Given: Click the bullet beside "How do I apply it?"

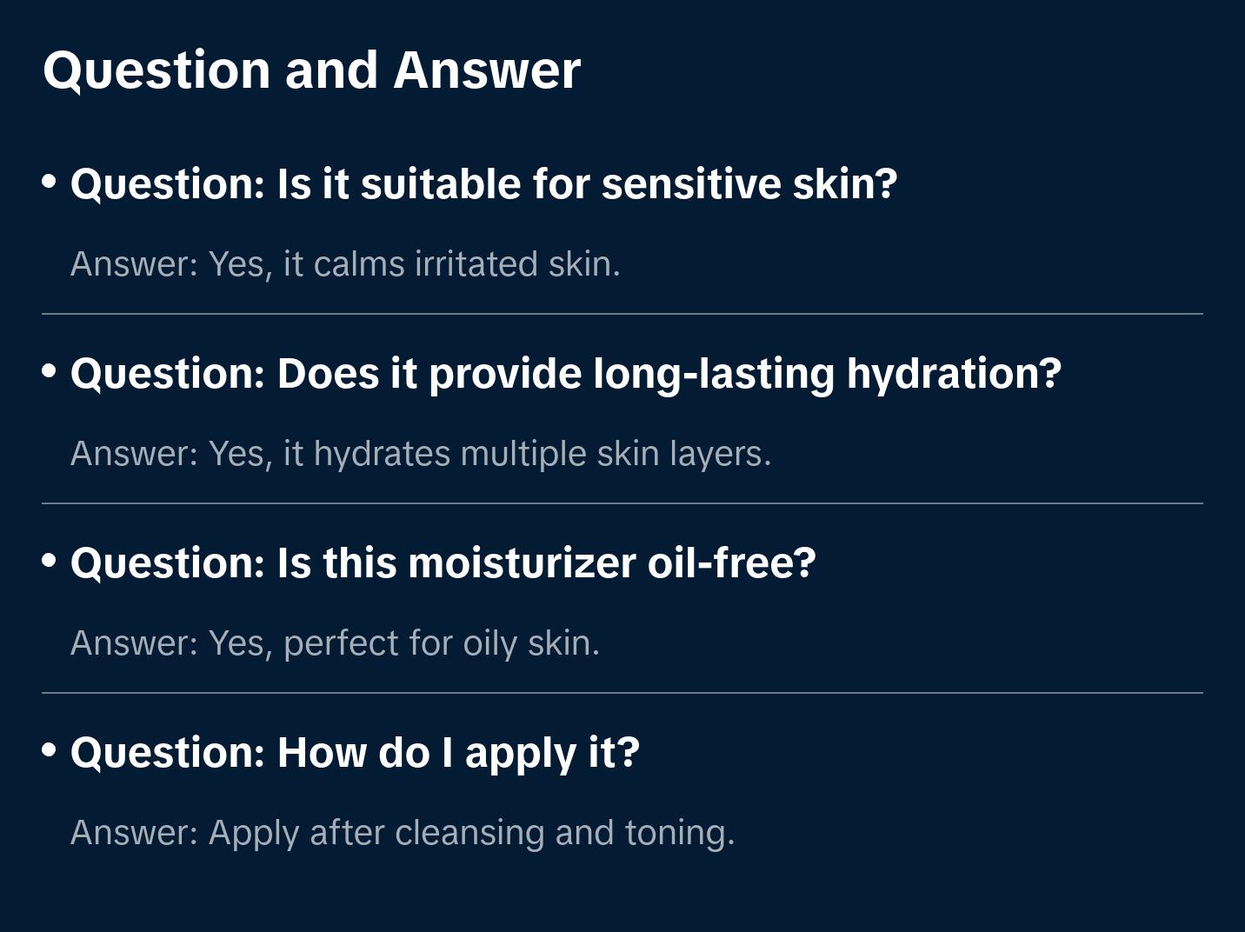Looking at the screenshot, I should tap(50, 750).
